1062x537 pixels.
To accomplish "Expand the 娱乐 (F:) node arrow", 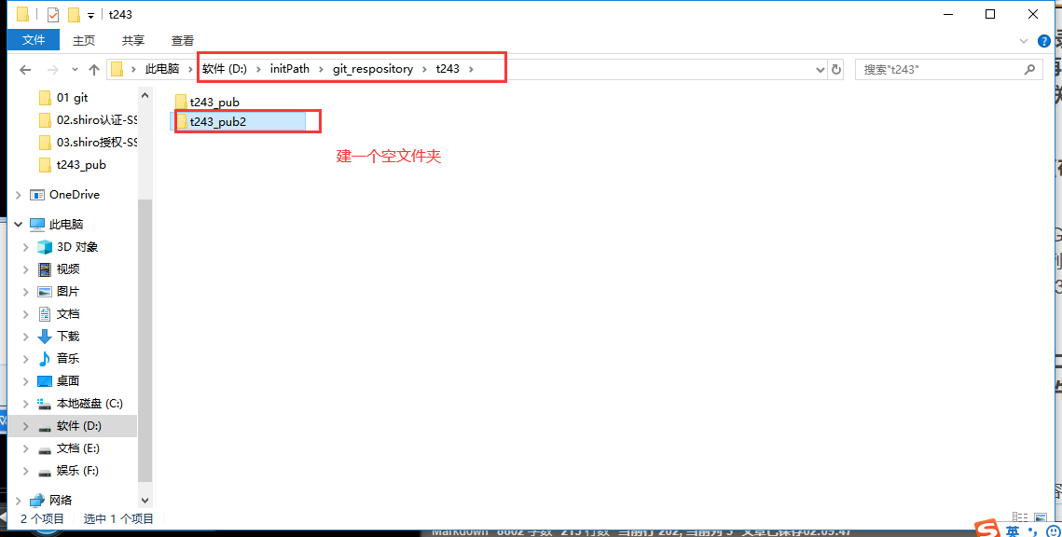I will (x=26, y=471).
